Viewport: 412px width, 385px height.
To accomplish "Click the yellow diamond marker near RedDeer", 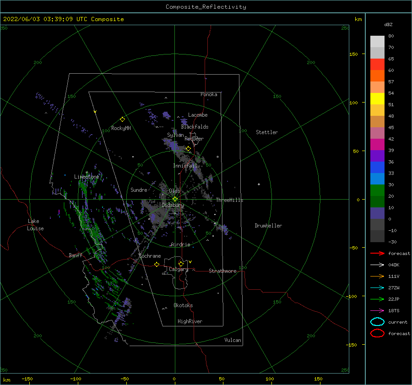I will click(x=189, y=149).
